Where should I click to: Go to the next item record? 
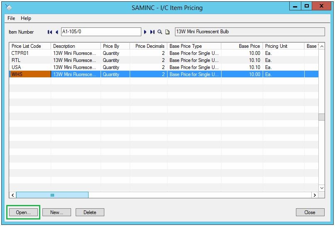(145, 32)
